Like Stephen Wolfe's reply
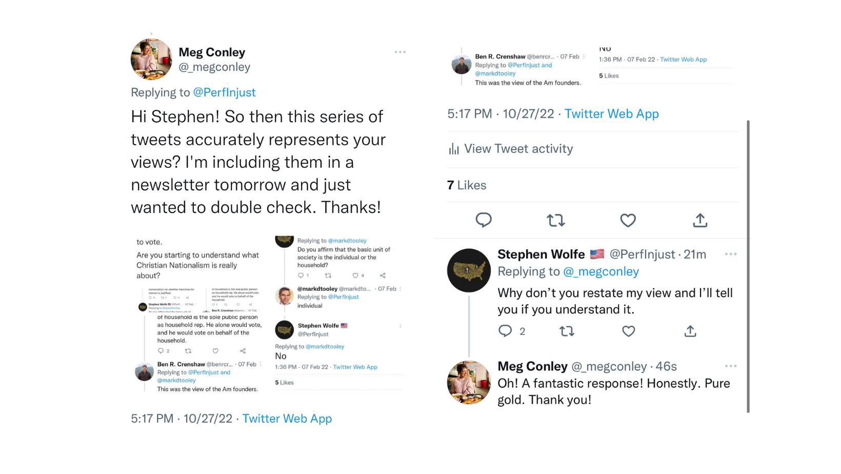841x474 pixels. (x=628, y=331)
